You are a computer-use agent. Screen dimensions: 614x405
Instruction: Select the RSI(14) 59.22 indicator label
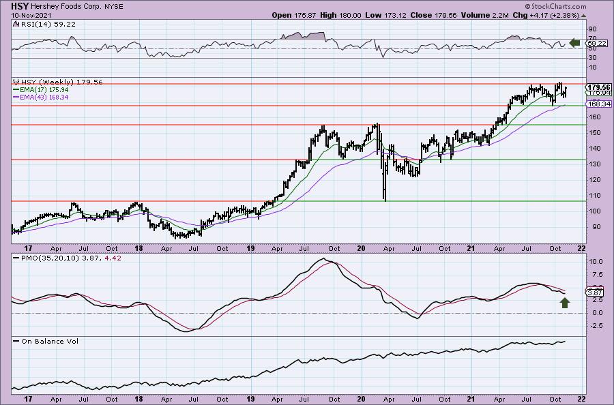(x=47, y=25)
